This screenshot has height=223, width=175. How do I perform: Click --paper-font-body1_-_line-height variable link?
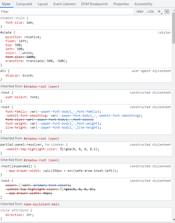coord(68,127)
